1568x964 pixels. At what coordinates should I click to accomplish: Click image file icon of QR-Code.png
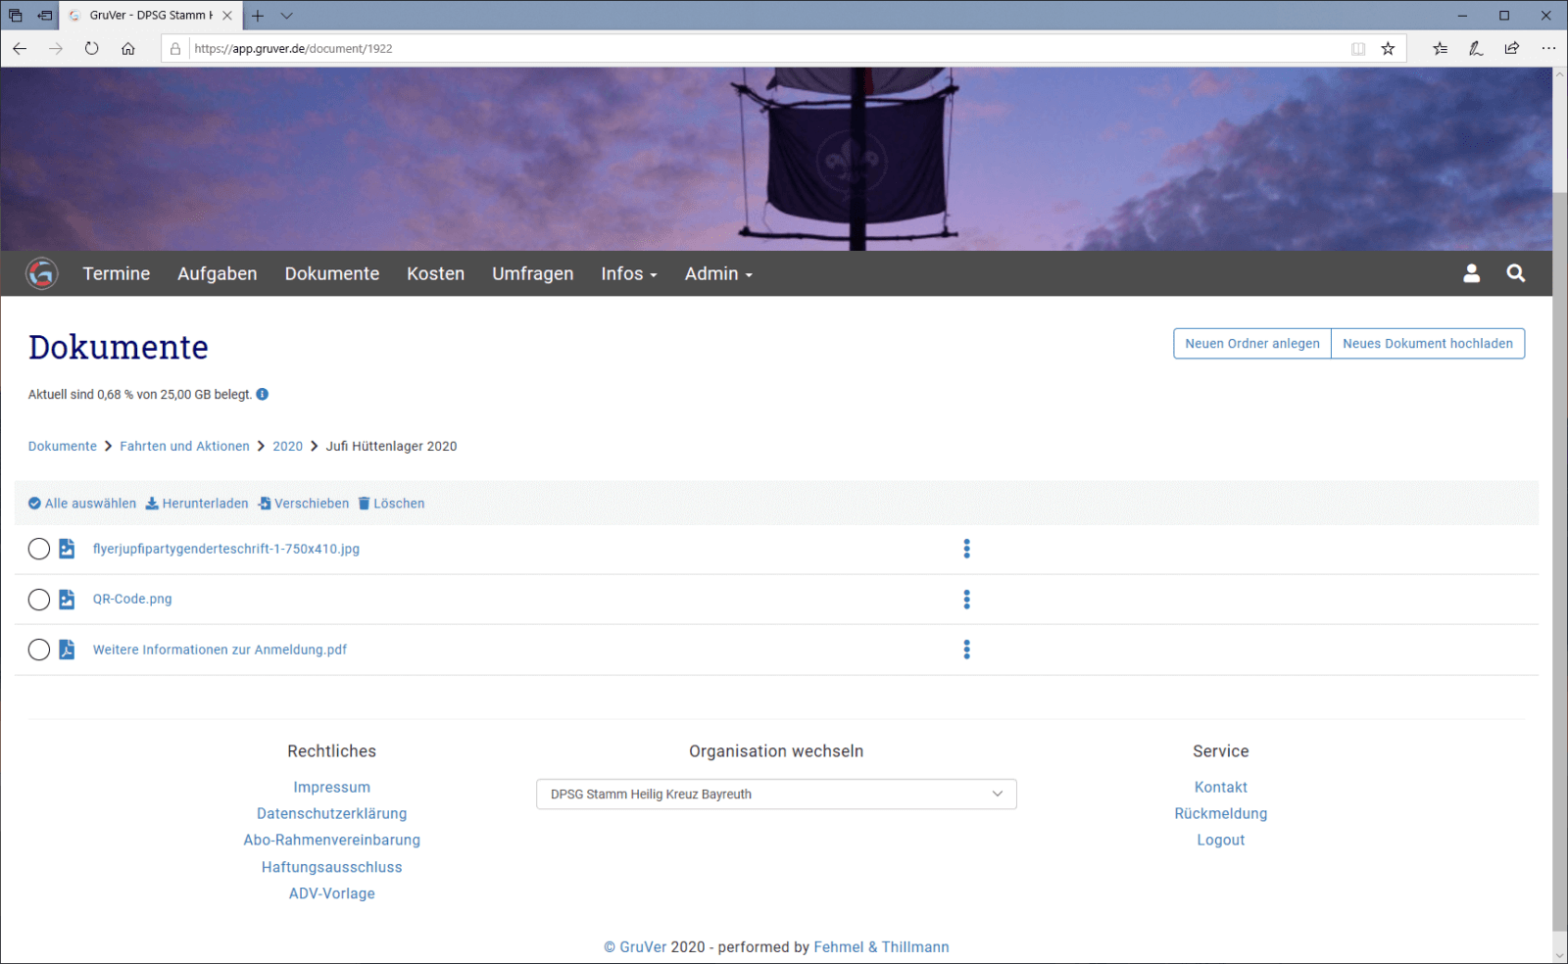pyautogui.click(x=67, y=600)
